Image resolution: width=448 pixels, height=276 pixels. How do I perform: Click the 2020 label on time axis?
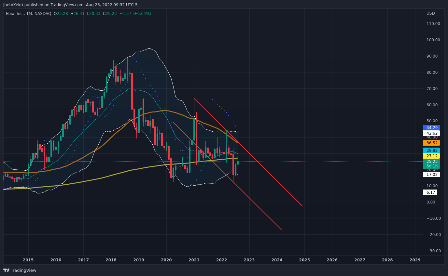point(166,260)
